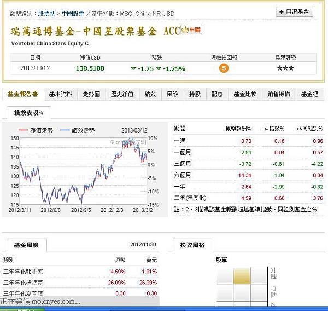Click the 一週 period row label
Viewport: 328px width, 311px height.
click(180, 141)
